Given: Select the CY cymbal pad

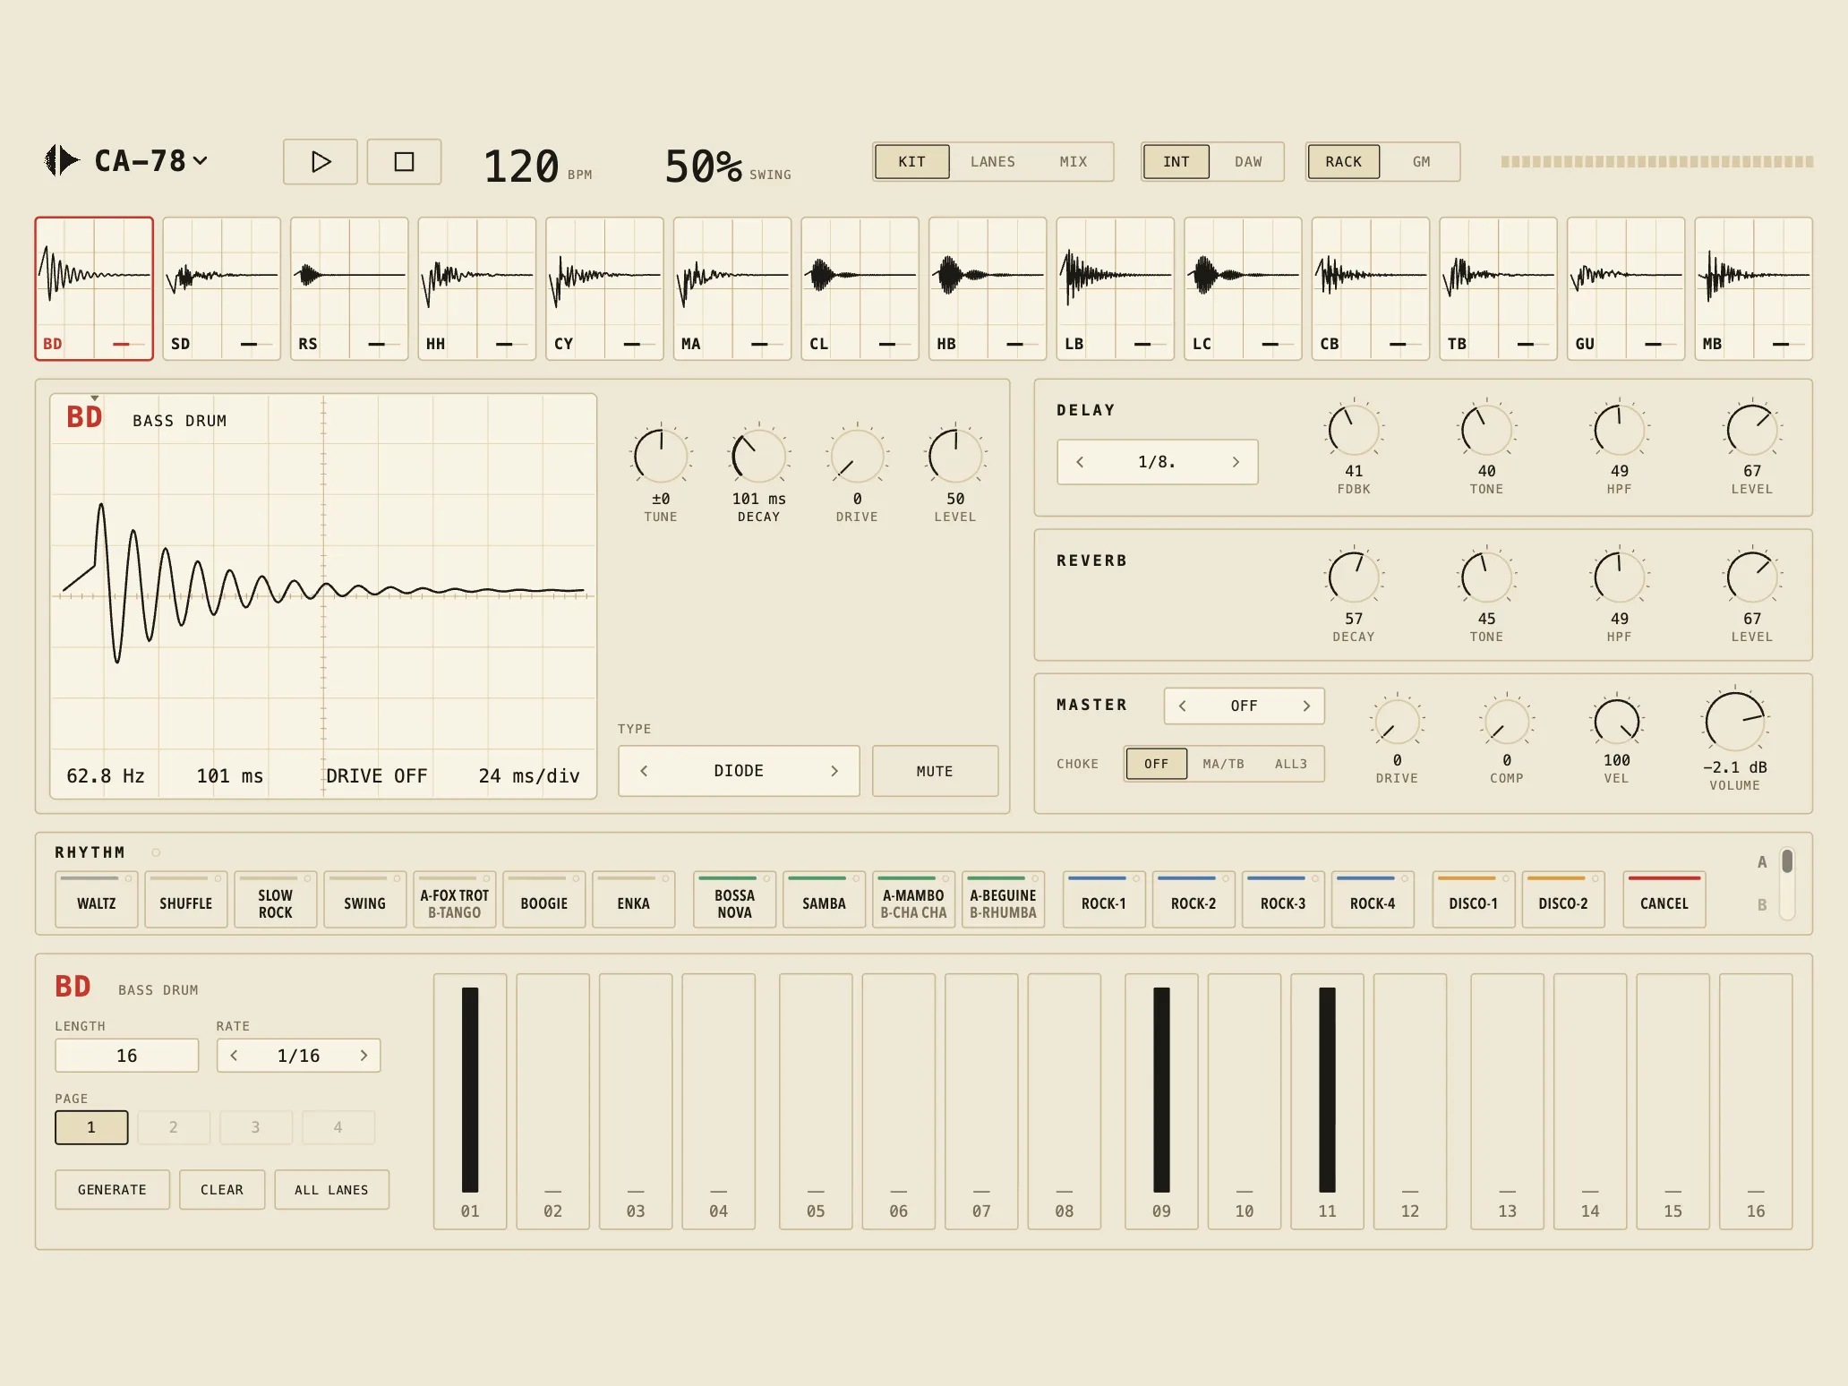Looking at the screenshot, I should 604,288.
